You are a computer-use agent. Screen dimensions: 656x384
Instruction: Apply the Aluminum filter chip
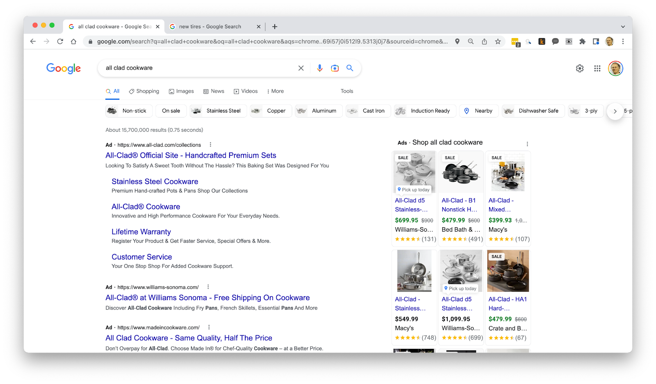point(319,111)
